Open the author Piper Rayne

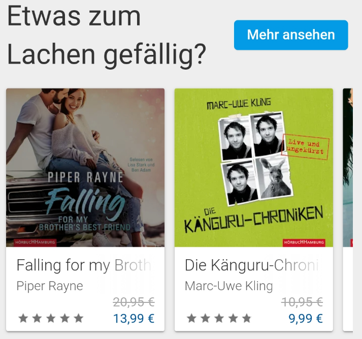(x=50, y=286)
